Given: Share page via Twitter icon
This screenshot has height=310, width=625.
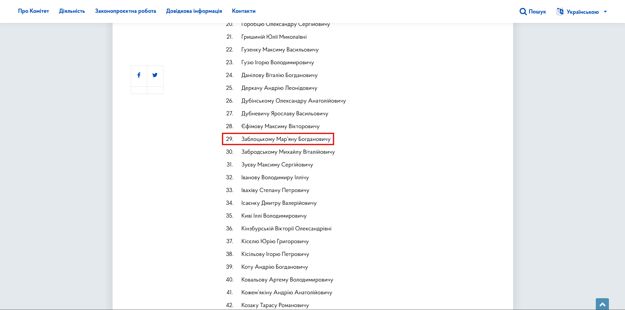Looking at the screenshot, I should (155, 75).
